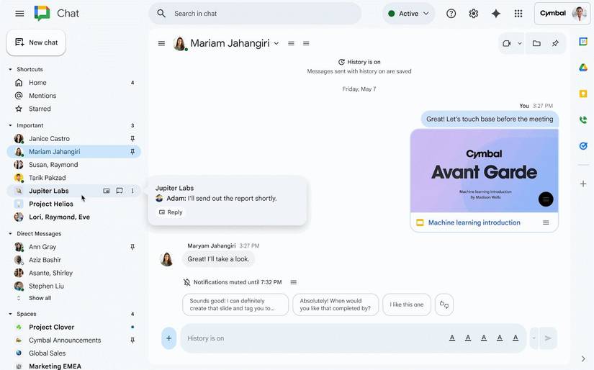Screen dimensions: 594x370
Task: Open the Cymbal account avatar
Action: pyautogui.click(x=579, y=14)
